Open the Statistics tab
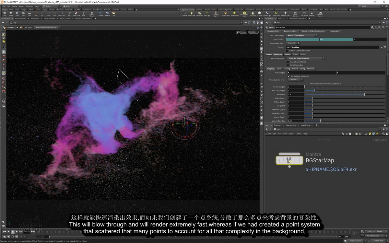The image size is (389, 243). point(311,69)
